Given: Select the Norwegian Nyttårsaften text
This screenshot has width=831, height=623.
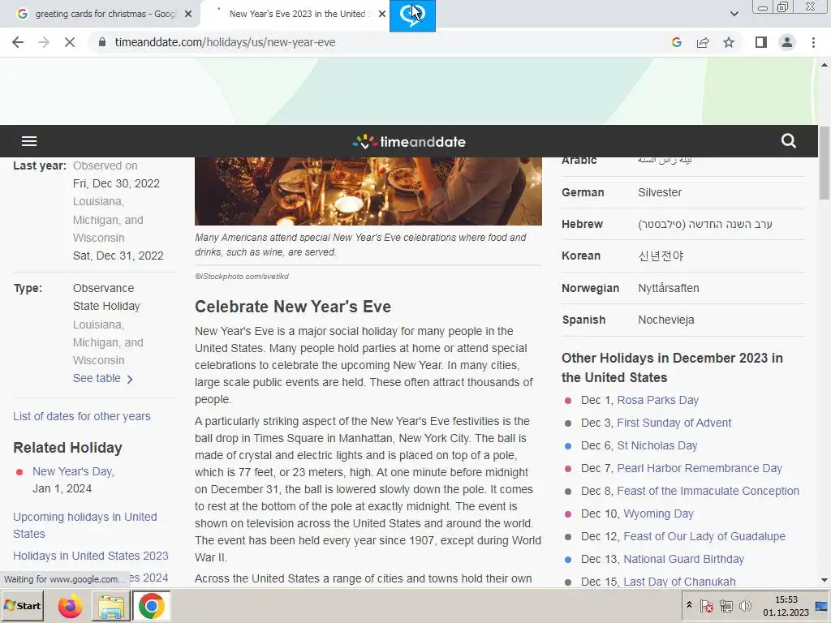Looking at the screenshot, I should pyautogui.click(x=669, y=288).
